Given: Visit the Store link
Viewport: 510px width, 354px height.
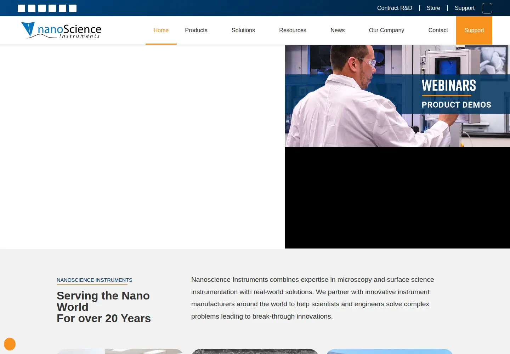Looking at the screenshot, I should point(433,8).
